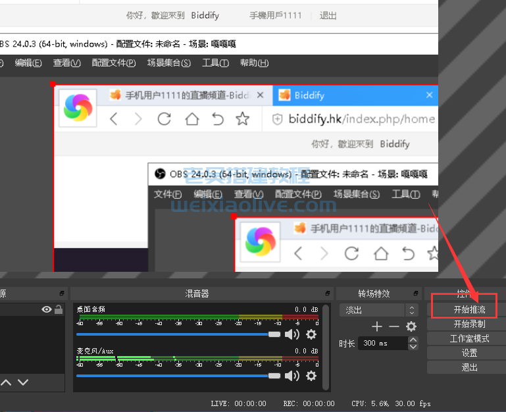Click forward arrow in previewed browser
This screenshot has height=412, width=506.
pos(138,119)
